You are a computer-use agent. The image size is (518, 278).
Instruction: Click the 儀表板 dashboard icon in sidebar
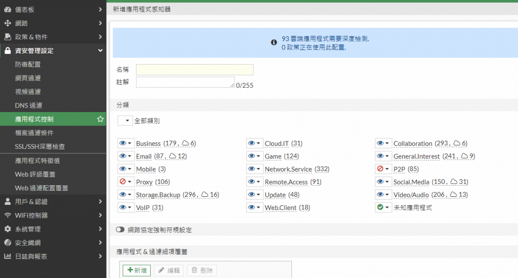tap(8, 10)
